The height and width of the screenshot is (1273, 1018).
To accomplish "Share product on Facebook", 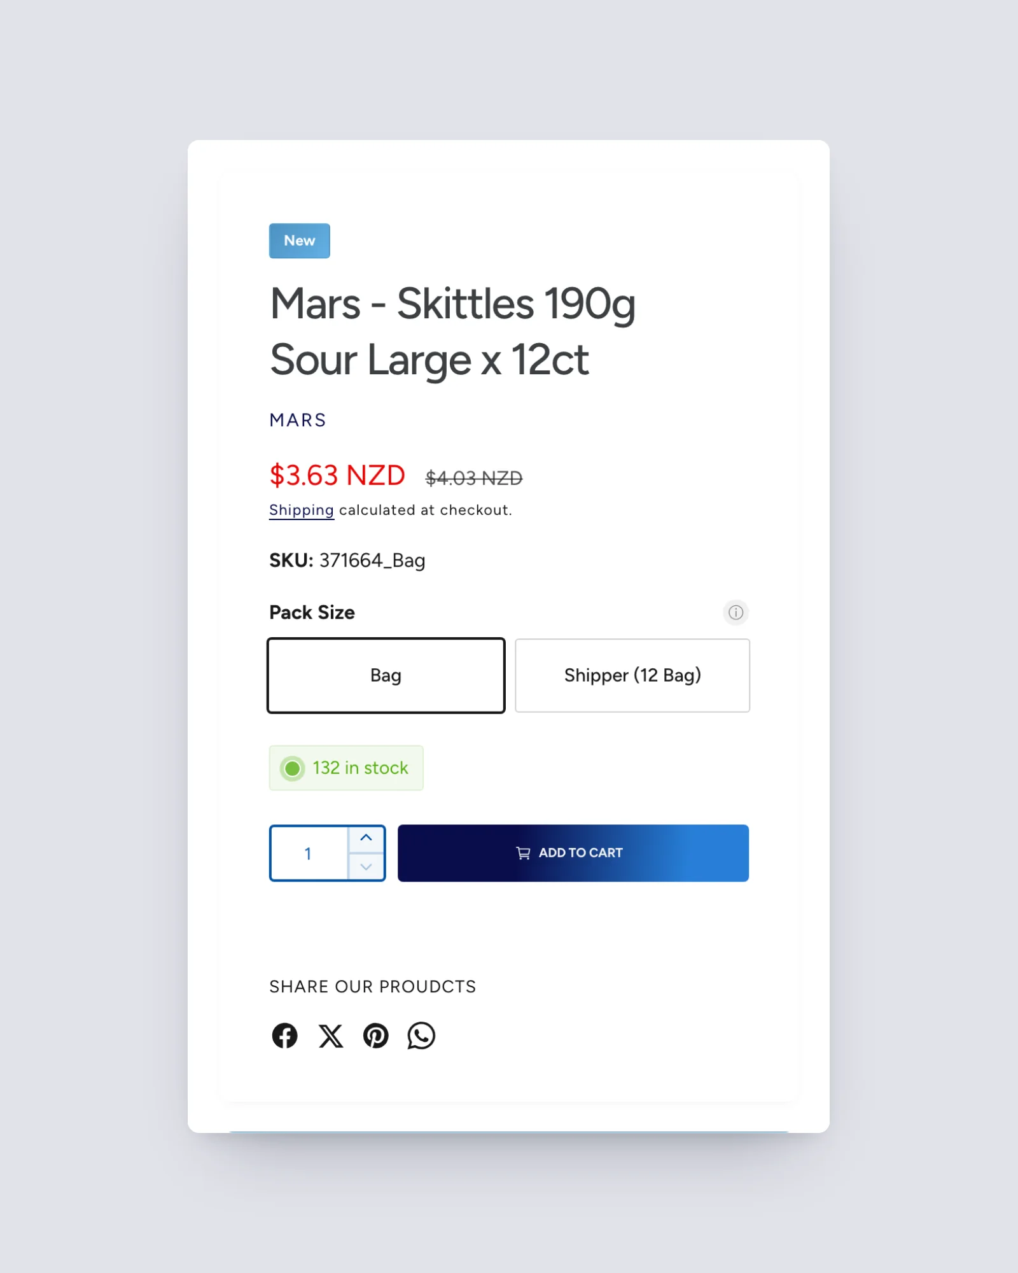I will click(x=284, y=1036).
